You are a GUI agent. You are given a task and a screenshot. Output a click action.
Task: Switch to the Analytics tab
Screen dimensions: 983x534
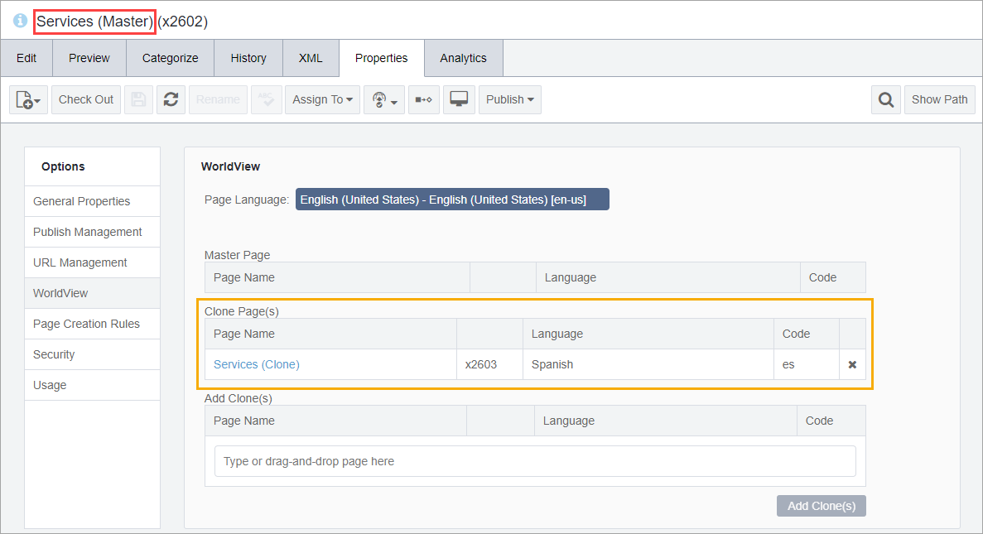tap(463, 58)
